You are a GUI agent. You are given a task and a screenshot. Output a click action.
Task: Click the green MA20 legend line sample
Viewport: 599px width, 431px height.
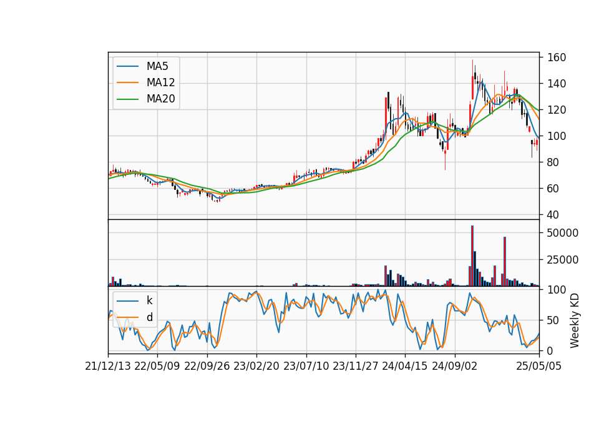127,99
